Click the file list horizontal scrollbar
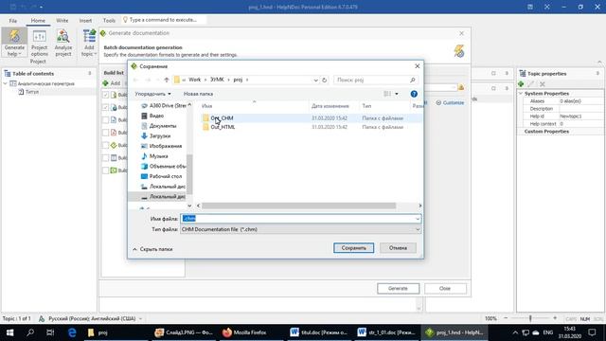The width and height of the screenshot is (606, 341). tap(299, 206)
